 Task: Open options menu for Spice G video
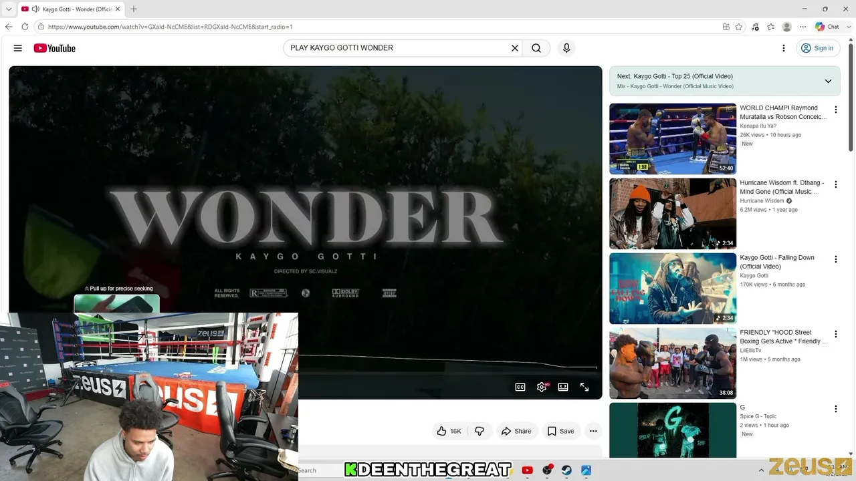pos(835,409)
